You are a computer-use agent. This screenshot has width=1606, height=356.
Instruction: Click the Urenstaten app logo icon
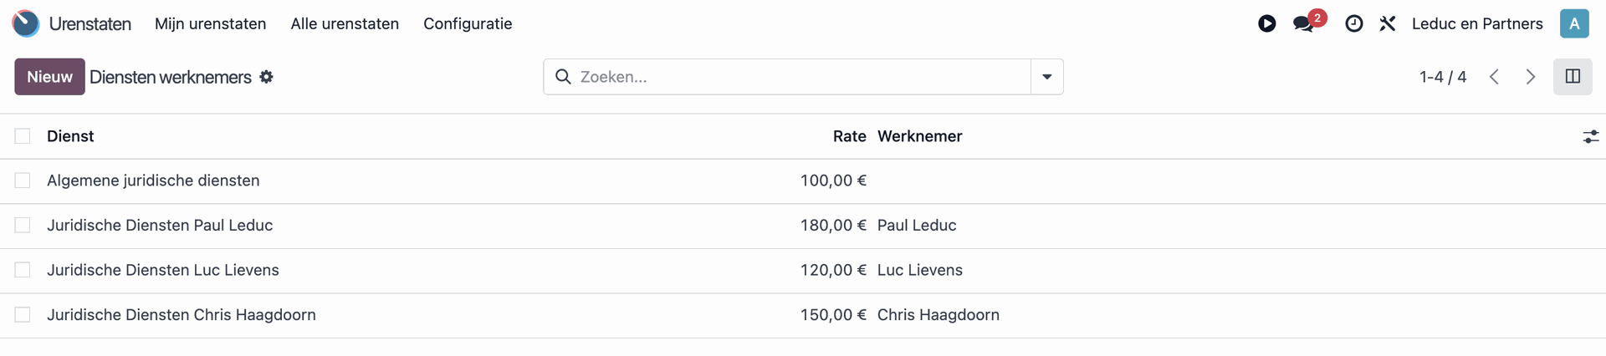click(x=26, y=23)
